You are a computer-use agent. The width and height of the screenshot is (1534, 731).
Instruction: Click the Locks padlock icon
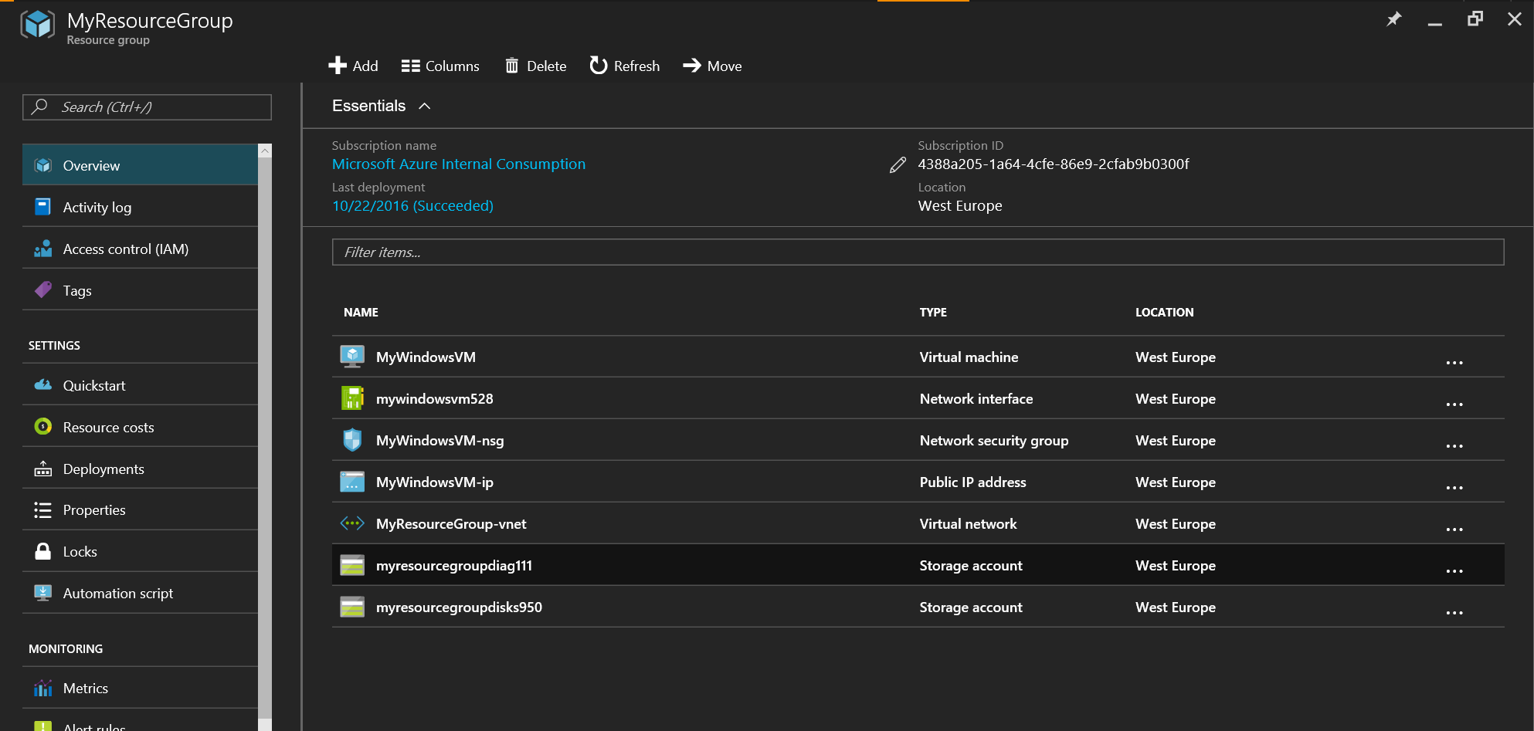pyautogui.click(x=43, y=551)
